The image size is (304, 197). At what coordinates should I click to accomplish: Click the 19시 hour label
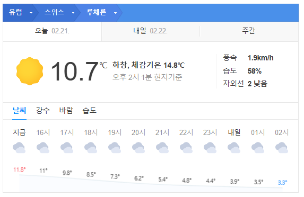[x=115, y=132]
